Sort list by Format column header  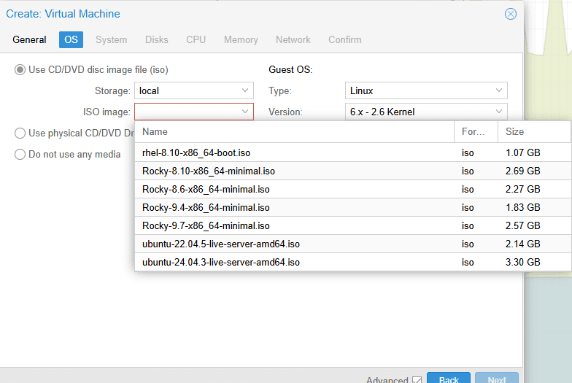pos(476,131)
